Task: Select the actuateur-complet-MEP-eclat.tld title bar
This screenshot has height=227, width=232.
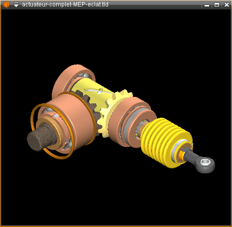Action: (x=65, y=4)
